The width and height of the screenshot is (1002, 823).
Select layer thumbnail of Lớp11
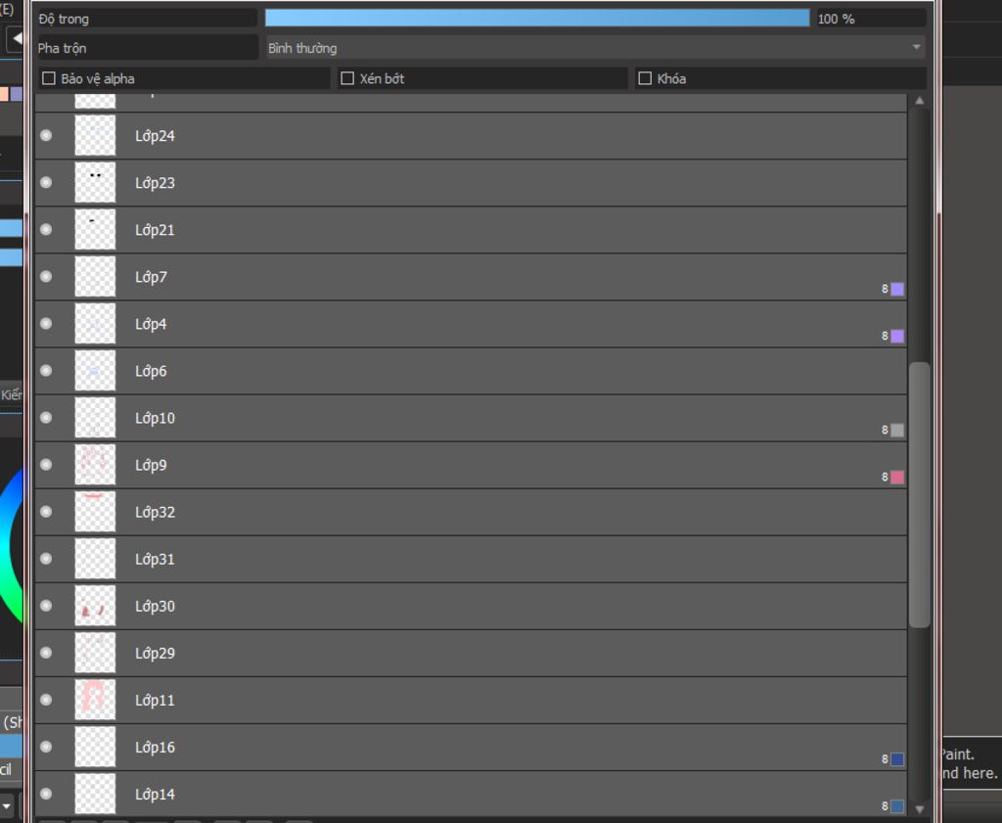point(95,700)
